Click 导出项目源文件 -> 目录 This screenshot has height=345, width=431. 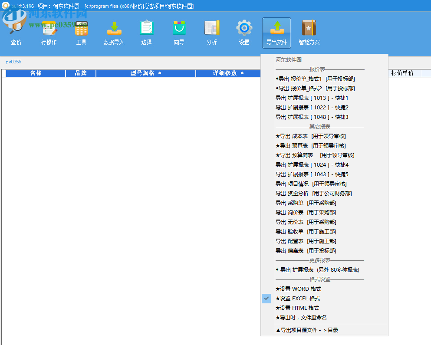[x=307, y=330]
